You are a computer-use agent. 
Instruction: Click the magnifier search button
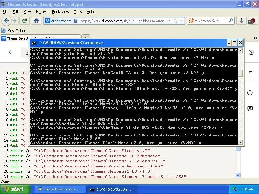(x=231, y=21)
